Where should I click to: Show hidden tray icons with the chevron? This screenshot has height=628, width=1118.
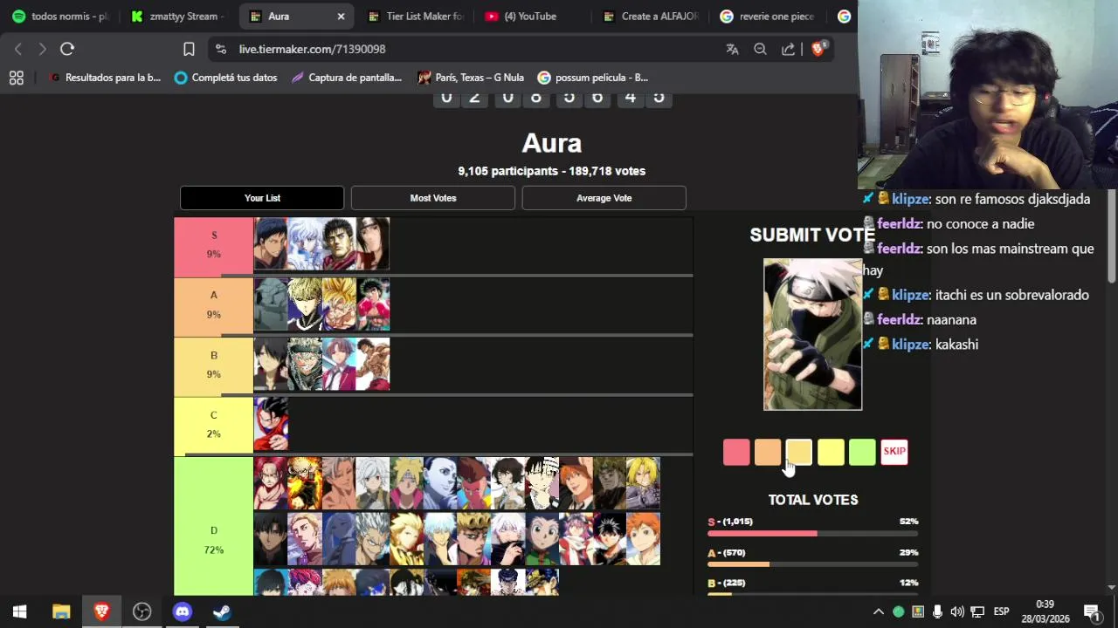pyautogui.click(x=879, y=611)
